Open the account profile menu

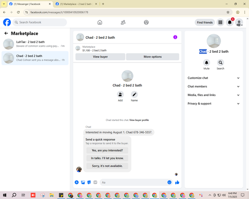coord(239,22)
